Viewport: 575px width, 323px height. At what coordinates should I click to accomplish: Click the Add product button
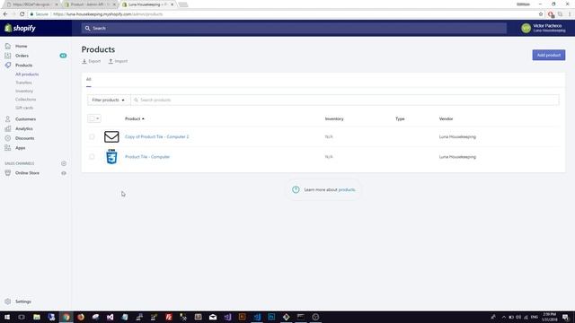click(549, 55)
